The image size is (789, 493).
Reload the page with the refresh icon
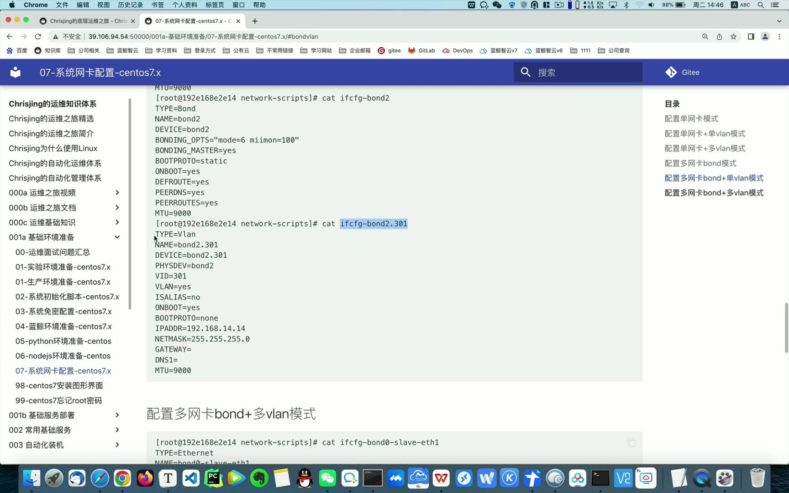coord(38,36)
